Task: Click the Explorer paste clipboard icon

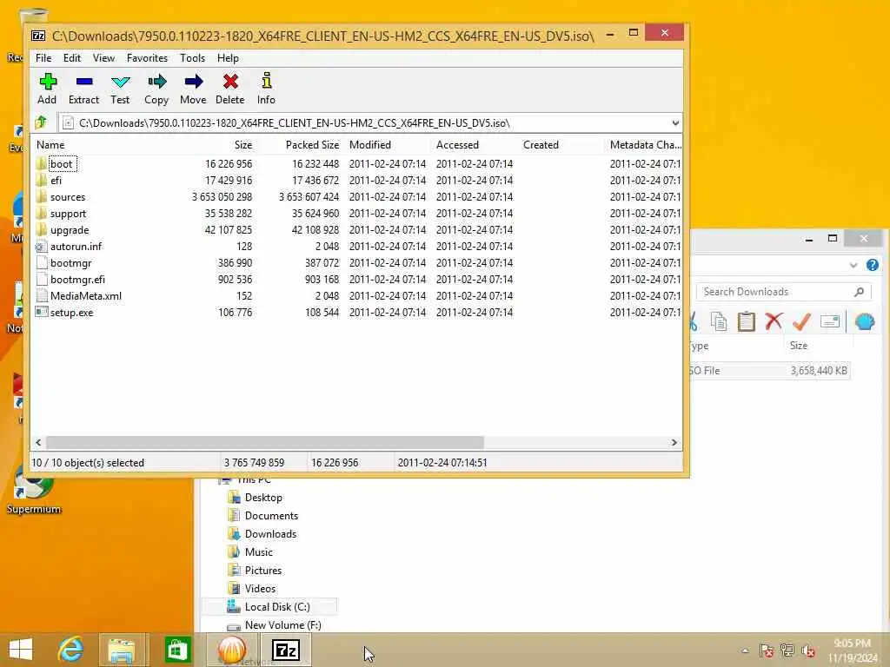Action: (x=746, y=321)
